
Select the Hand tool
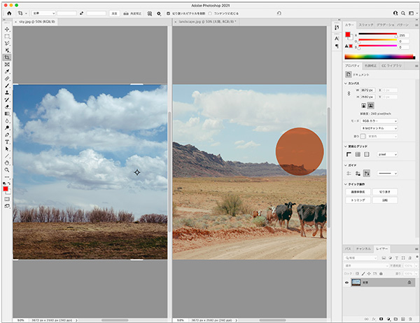[7, 163]
